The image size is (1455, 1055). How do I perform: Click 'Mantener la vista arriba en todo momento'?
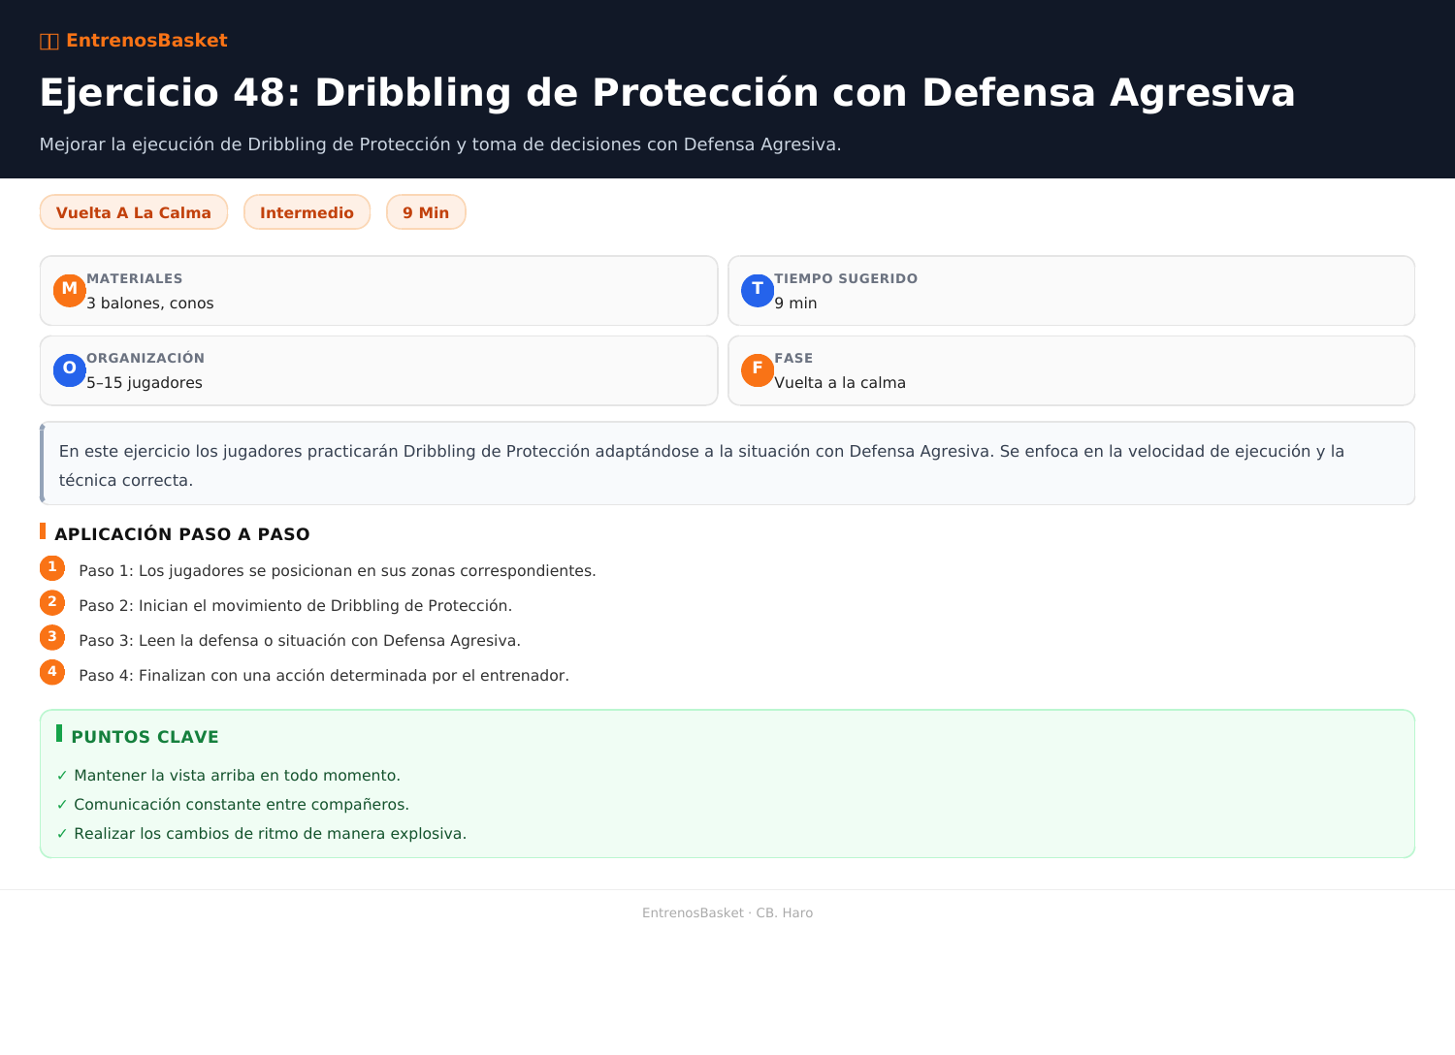pyautogui.click(x=237, y=776)
